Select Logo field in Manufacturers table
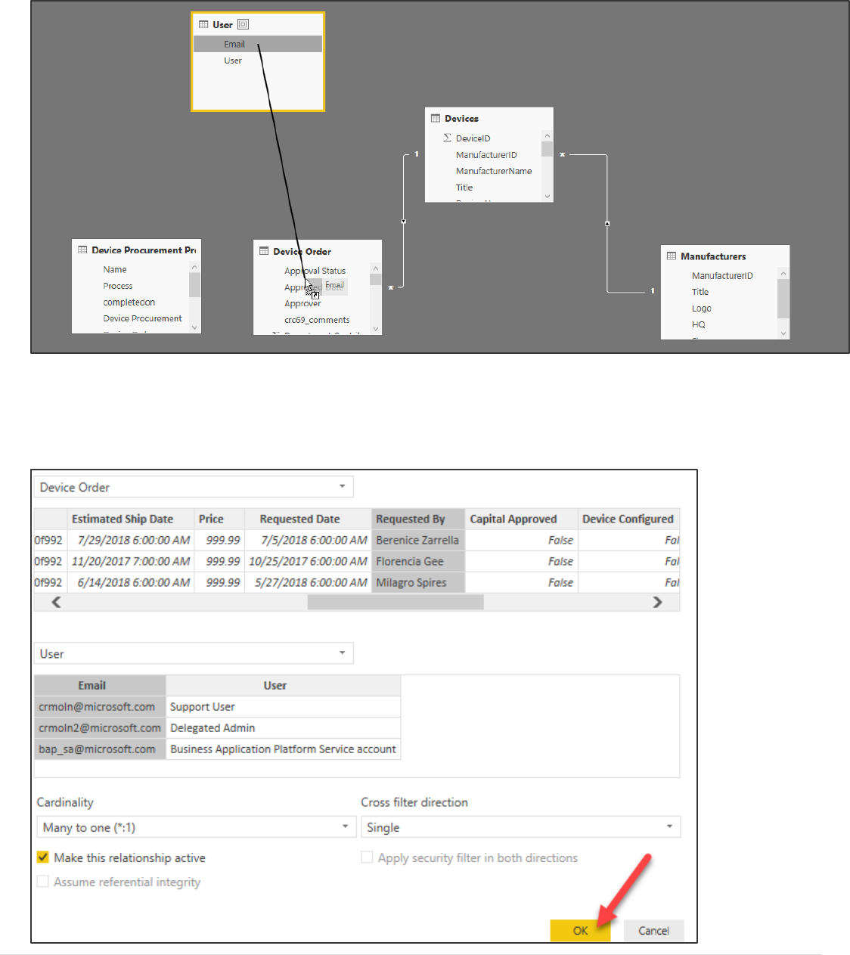850x955 pixels. [701, 309]
